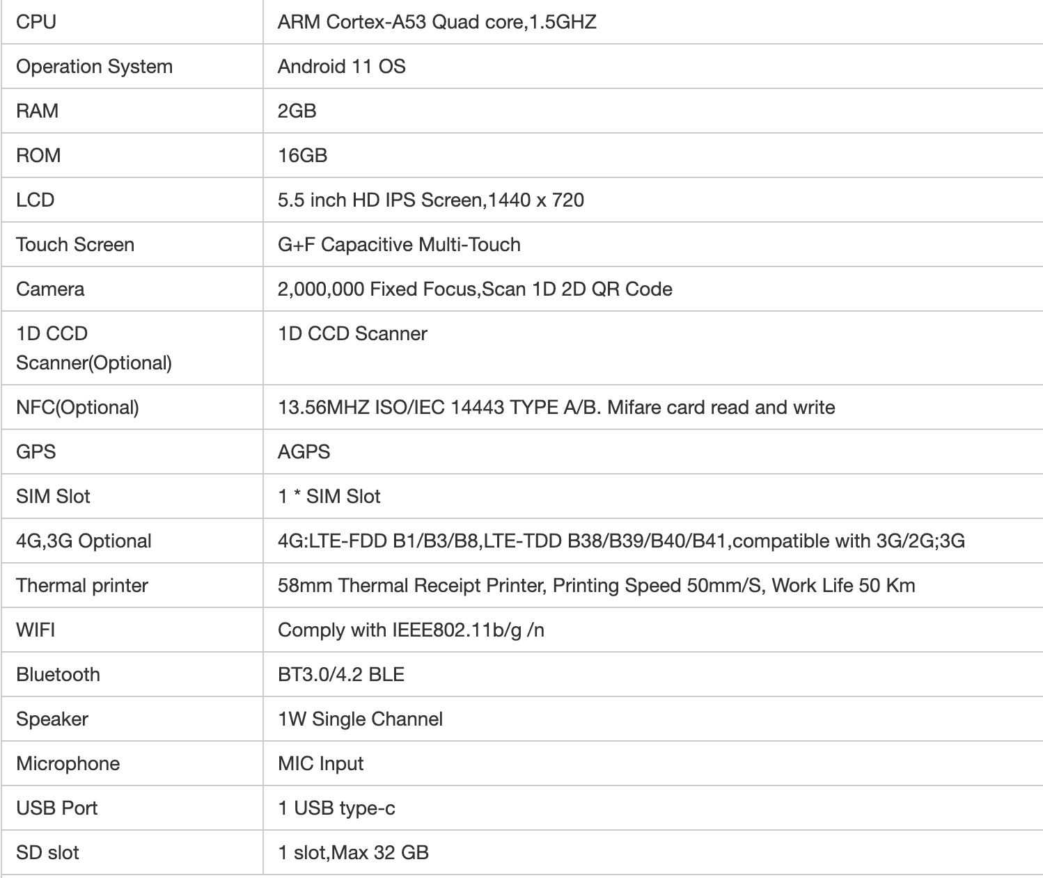Click the 16GB ROM value
The width and height of the screenshot is (1043, 878).
(302, 156)
